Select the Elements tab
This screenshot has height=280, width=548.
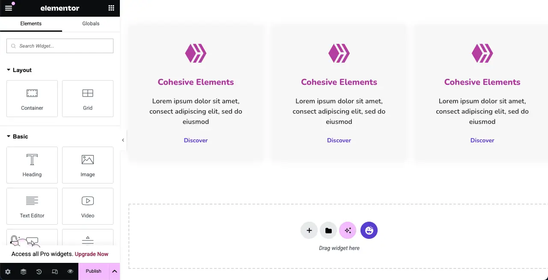[x=31, y=24]
